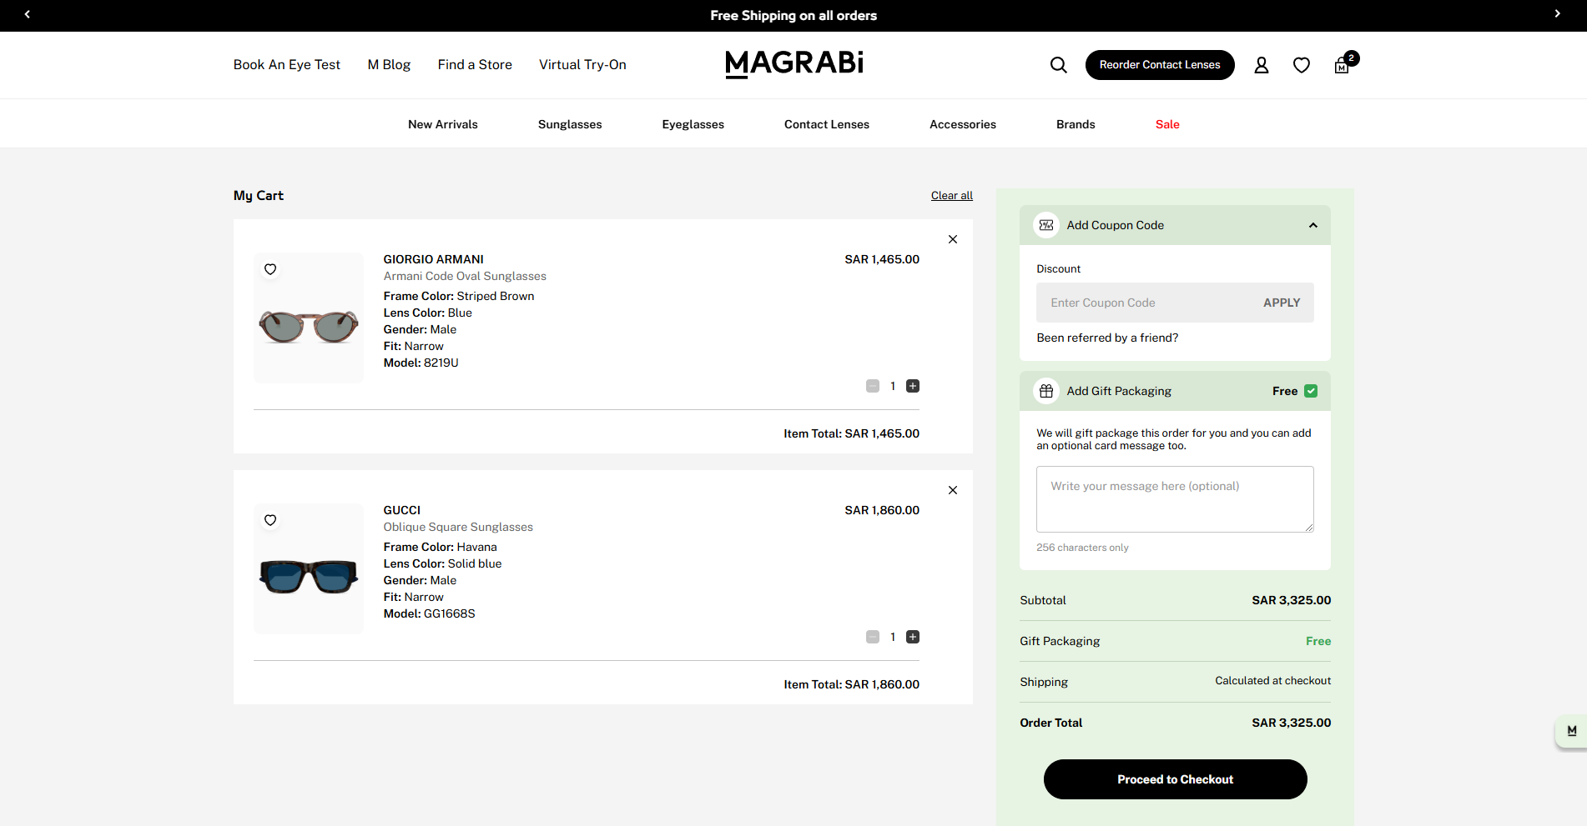Click Clear all cart link

pyautogui.click(x=952, y=195)
